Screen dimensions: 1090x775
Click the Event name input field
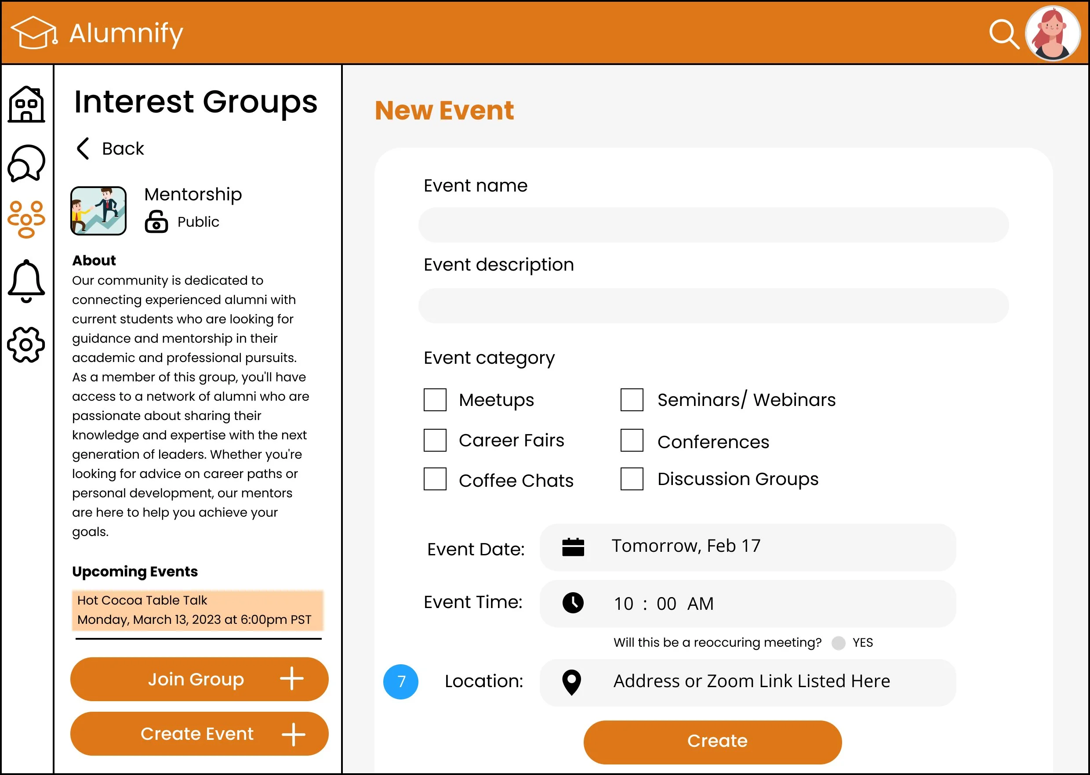point(713,225)
